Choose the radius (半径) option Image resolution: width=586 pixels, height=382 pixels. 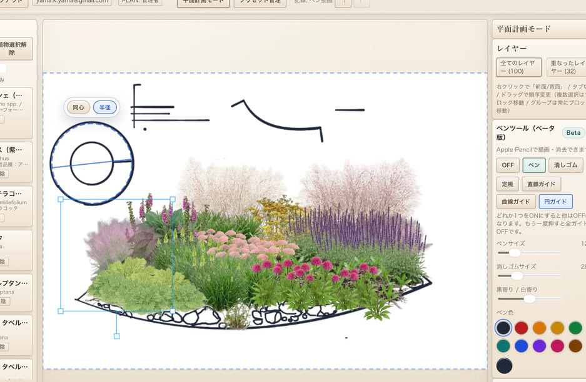pos(104,107)
